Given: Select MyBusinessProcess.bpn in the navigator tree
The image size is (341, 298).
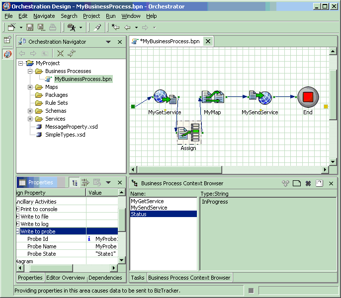Looking at the screenshot, I should pos(83,79).
